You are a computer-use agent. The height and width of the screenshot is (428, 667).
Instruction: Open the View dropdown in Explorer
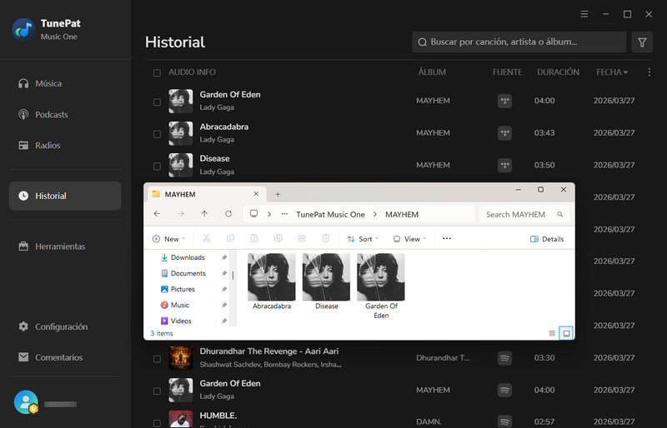[x=409, y=239]
